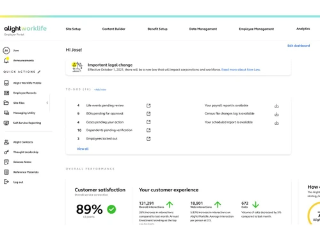Click the Messaging Utility label
Viewport: 320px width, 240px height.
[x=24, y=113]
